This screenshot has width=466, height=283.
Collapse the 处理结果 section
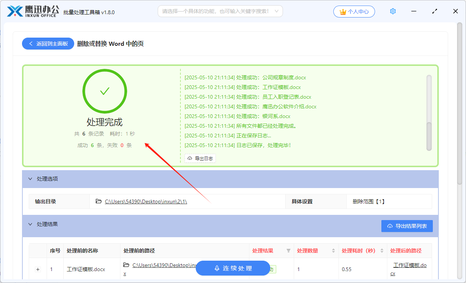click(30, 225)
